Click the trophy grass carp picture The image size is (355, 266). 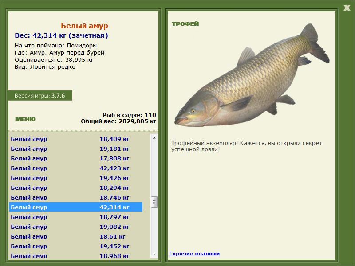[x=252, y=75]
